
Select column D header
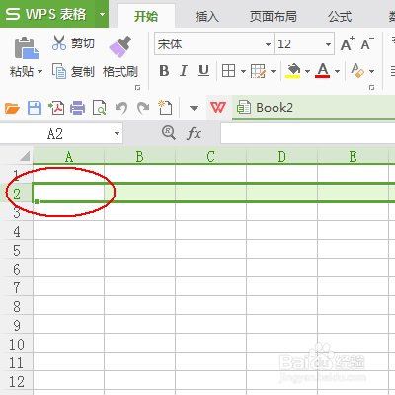pos(281,156)
